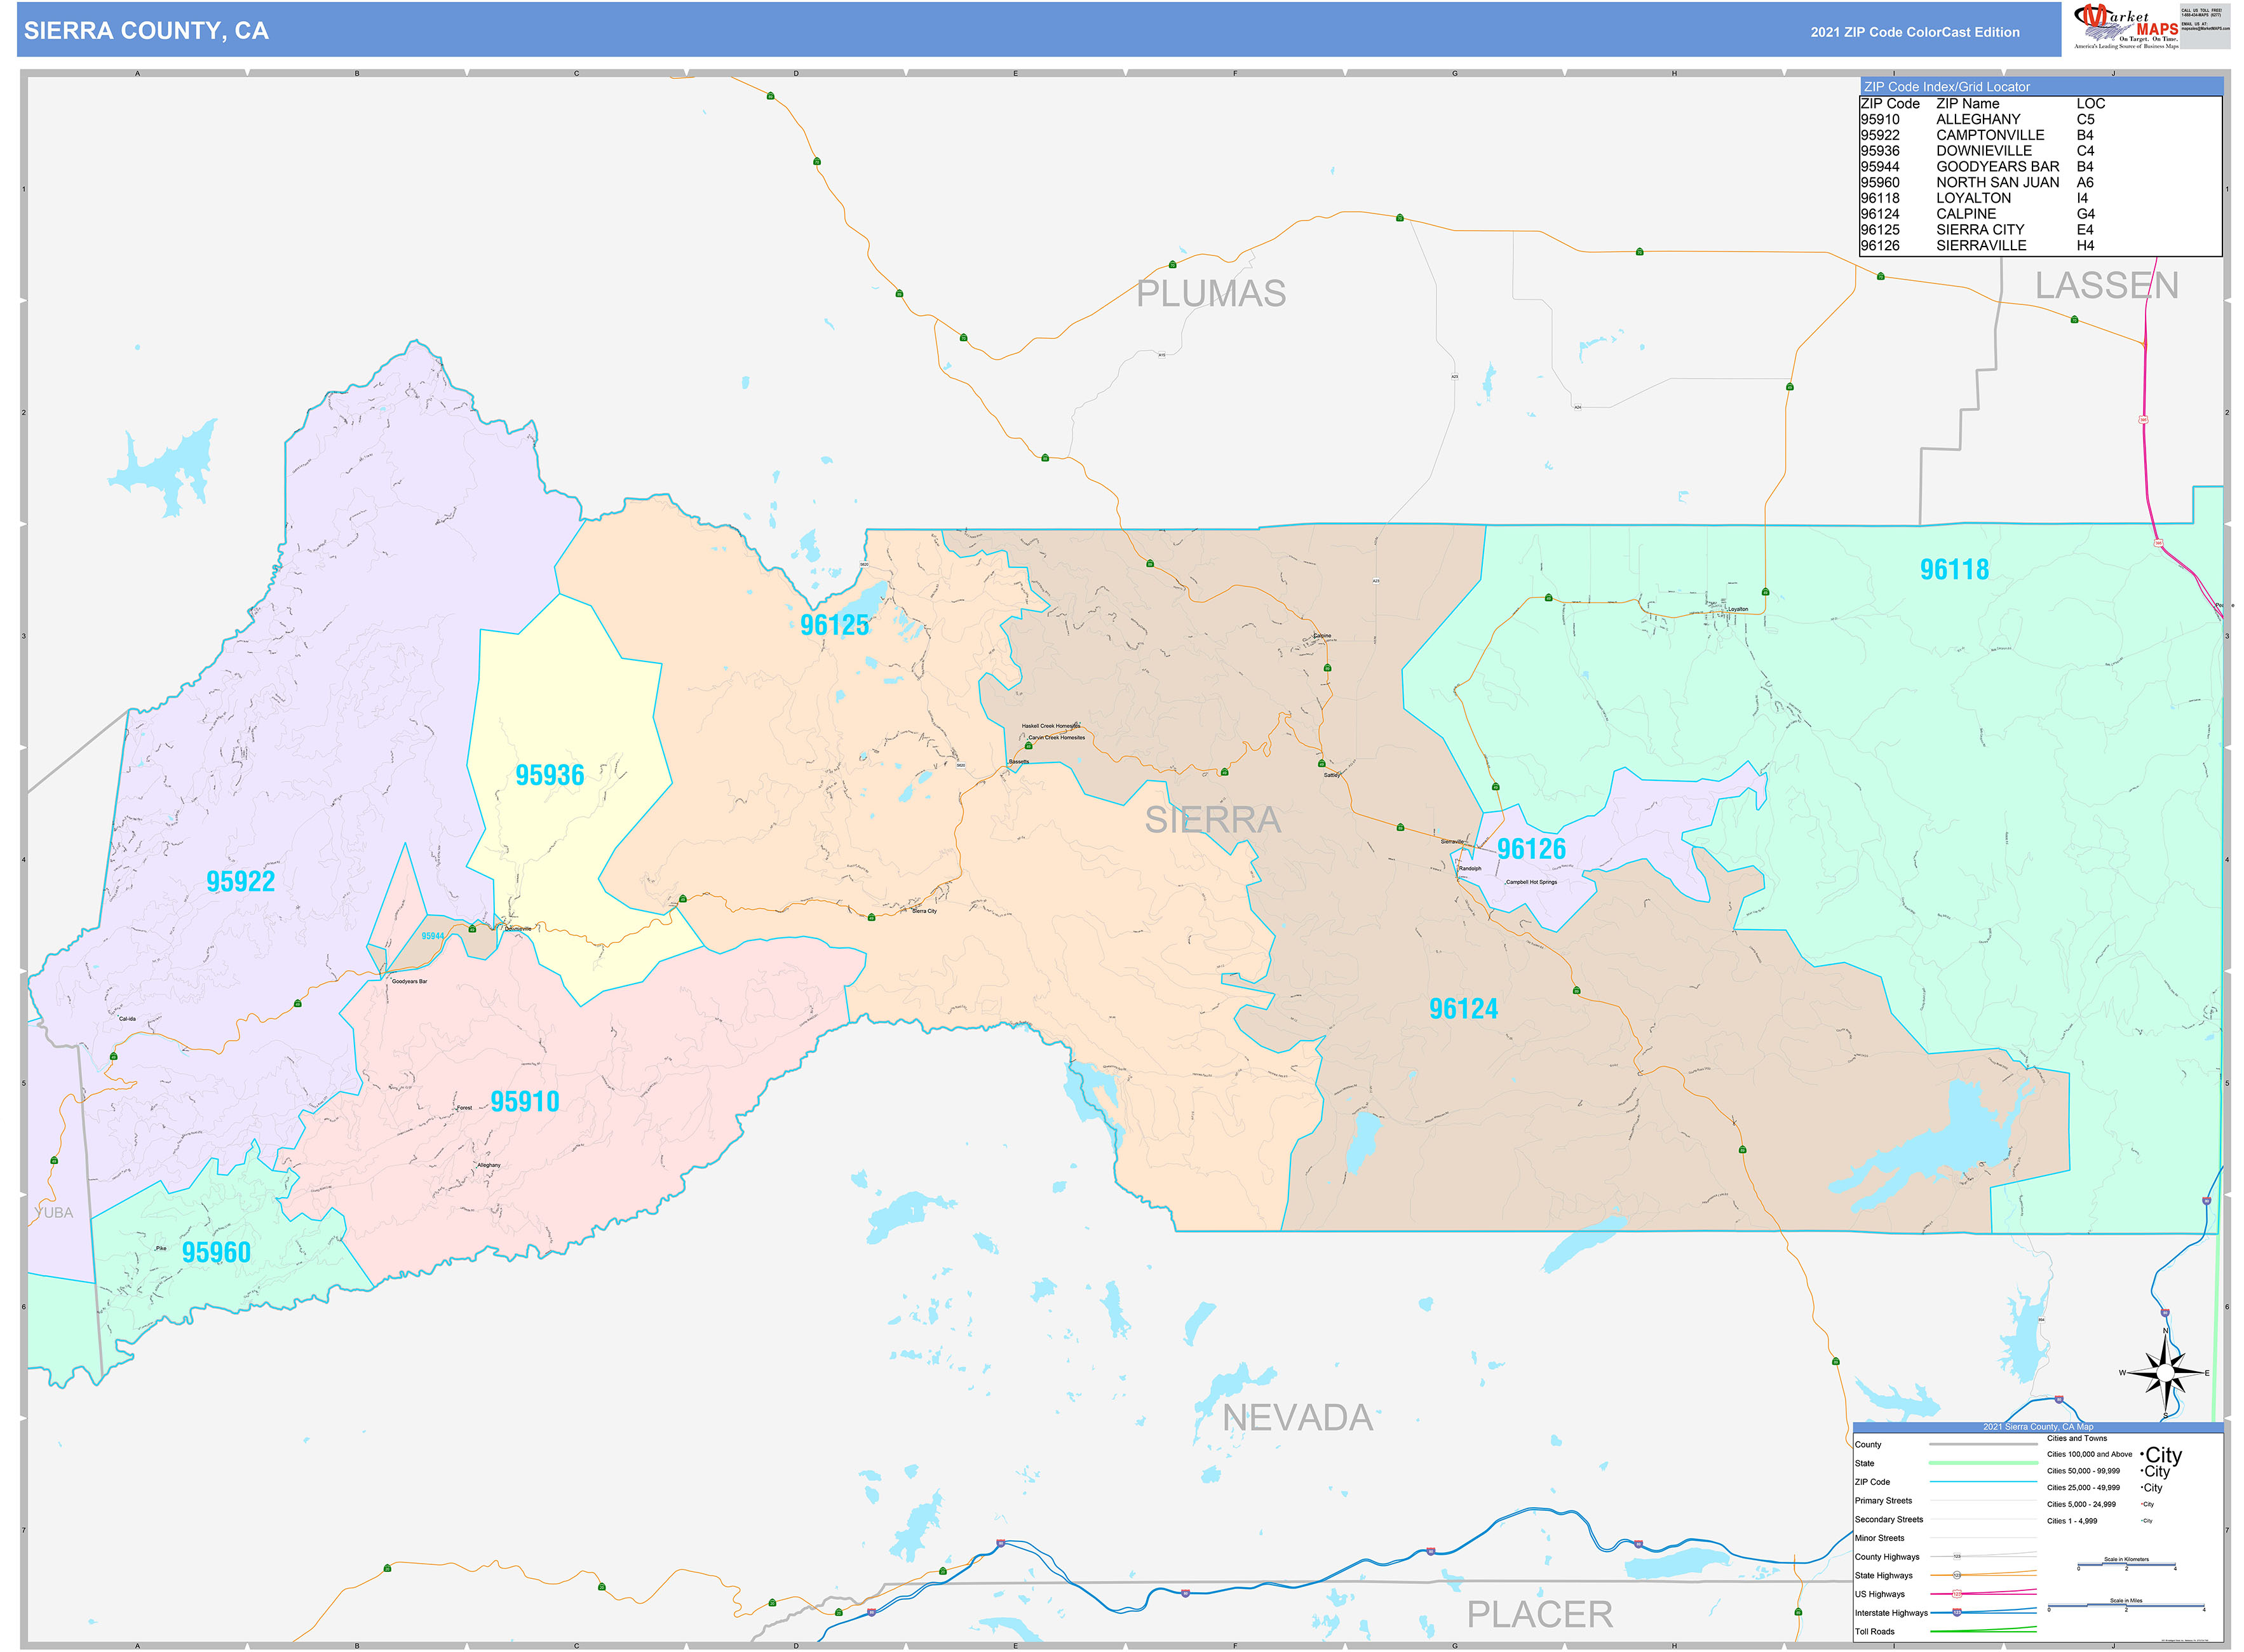Click the PLACER county label

pyautogui.click(x=1539, y=1615)
